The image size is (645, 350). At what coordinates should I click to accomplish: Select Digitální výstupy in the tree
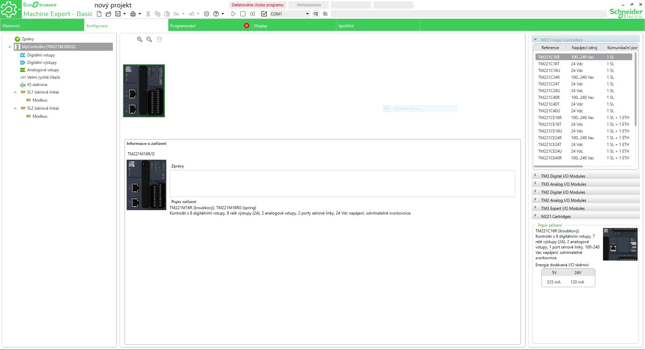pos(42,63)
